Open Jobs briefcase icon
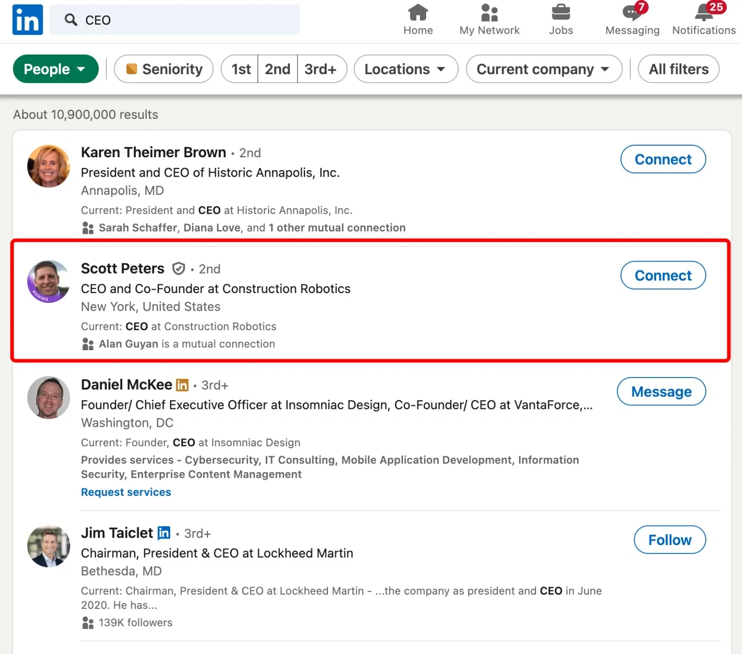This screenshot has width=742, height=654. tap(561, 13)
